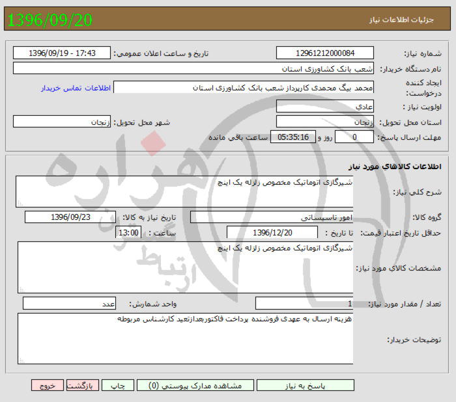Click the announcement date field 1396/09/19 - 17:43

62,53
